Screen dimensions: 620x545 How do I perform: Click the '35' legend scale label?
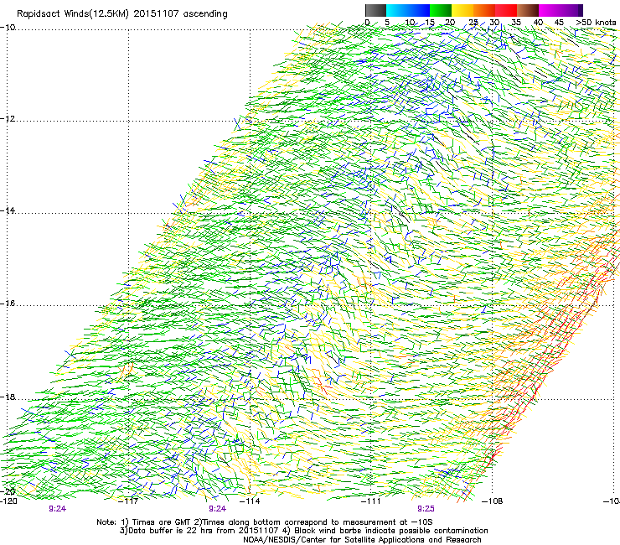pyautogui.click(x=516, y=23)
